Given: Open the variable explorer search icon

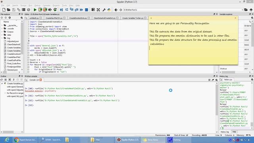Looking at the screenshot, I should tap(252, 18).
